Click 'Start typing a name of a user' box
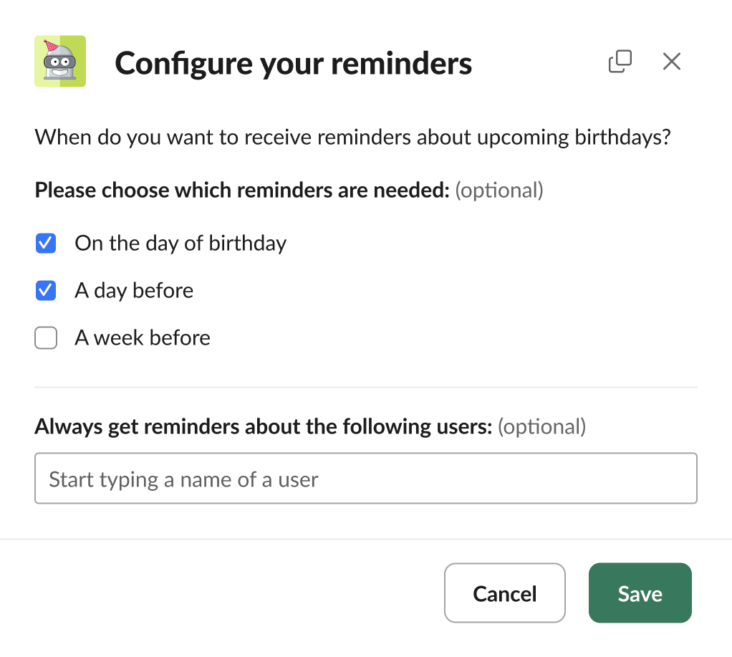 coord(366,478)
